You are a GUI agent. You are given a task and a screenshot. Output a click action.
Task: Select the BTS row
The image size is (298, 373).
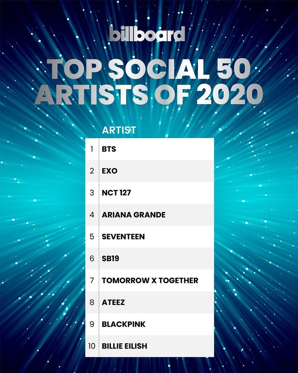click(x=150, y=149)
